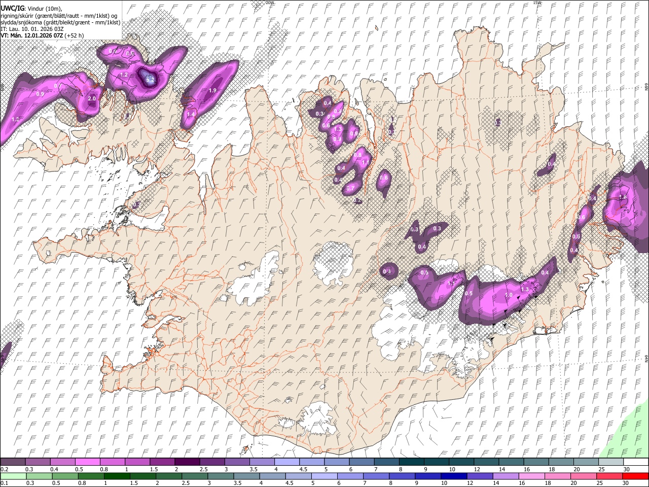Click the 1.4 snowfall value on the map
This screenshot has width=649, height=487.
191,115
